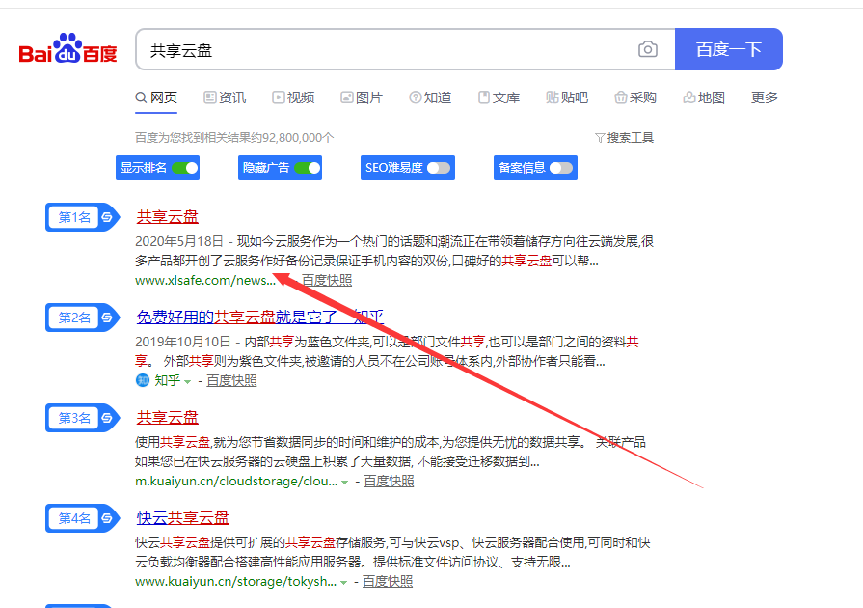Click the Baidu logo
This screenshot has height=608, width=863.
tap(67, 48)
